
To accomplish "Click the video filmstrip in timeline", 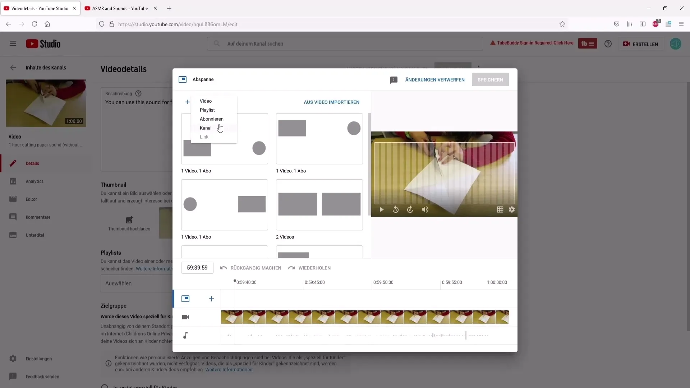I will coord(365,317).
